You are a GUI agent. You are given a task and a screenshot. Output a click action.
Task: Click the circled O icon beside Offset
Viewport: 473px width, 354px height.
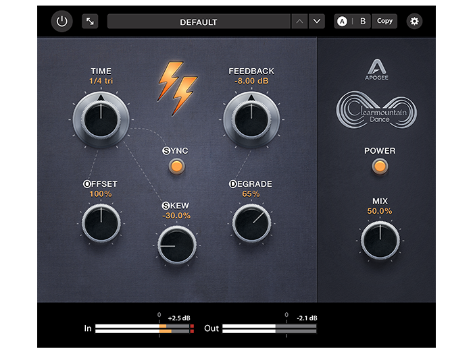[x=86, y=183]
